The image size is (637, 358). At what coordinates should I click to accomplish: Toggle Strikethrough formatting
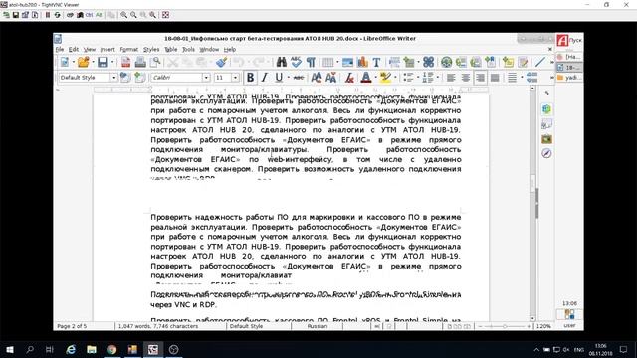coord(299,78)
